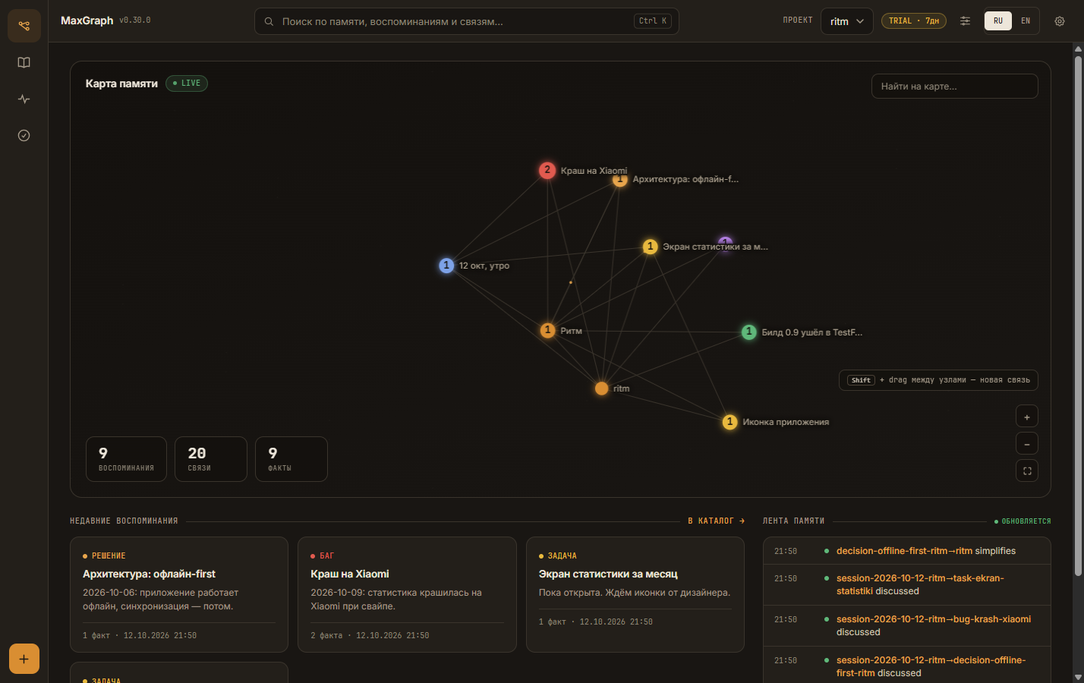Viewport: 1084px width, 683px height.
Task: Click the MaxGraph logo title
Action: 87,20
